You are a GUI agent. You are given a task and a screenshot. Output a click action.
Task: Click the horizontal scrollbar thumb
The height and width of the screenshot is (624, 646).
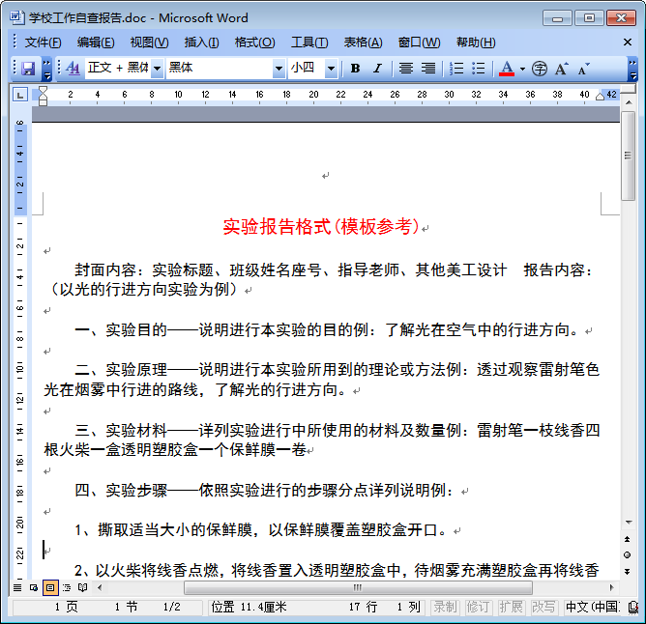[x=358, y=588]
